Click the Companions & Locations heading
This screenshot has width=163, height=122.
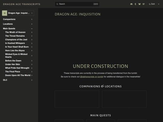point(101,86)
